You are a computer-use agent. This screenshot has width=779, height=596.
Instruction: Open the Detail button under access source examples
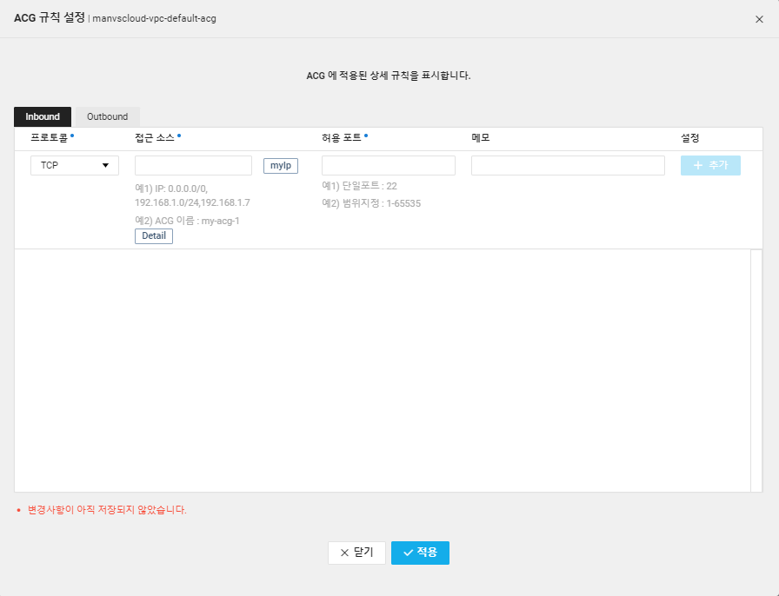point(153,236)
